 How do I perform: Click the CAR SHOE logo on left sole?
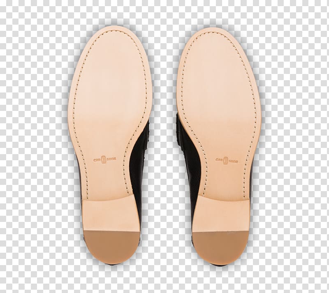[x=105, y=159]
